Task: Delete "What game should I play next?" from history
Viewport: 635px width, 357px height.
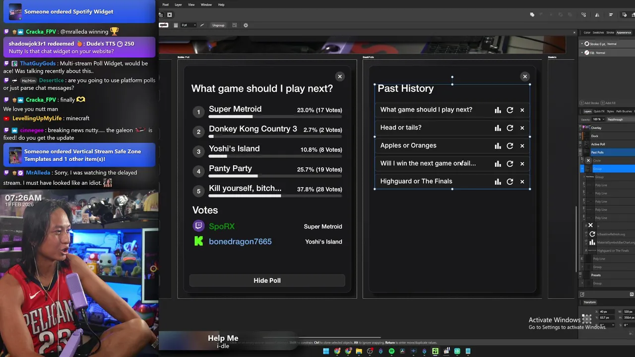Action: 522,110
